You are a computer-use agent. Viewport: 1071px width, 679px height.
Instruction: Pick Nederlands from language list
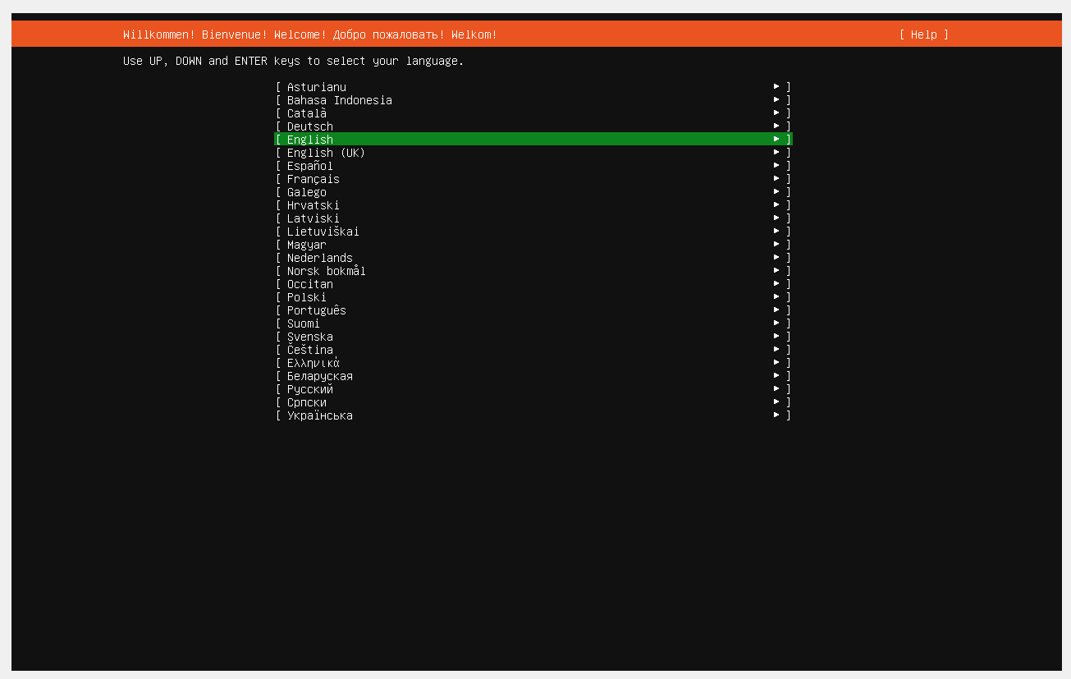[x=533, y=258]
